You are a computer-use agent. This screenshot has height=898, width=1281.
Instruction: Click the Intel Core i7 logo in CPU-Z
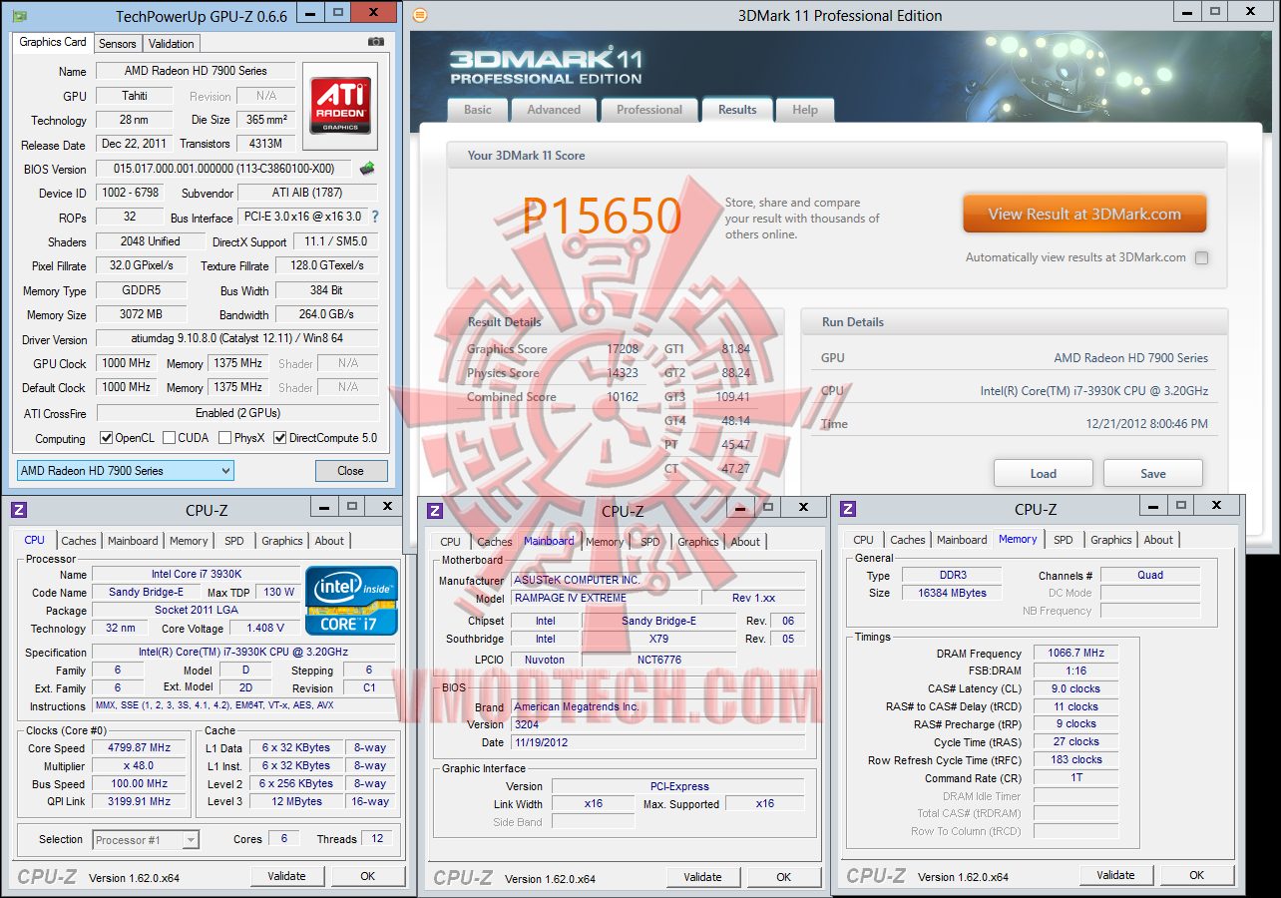coord(352,601)
